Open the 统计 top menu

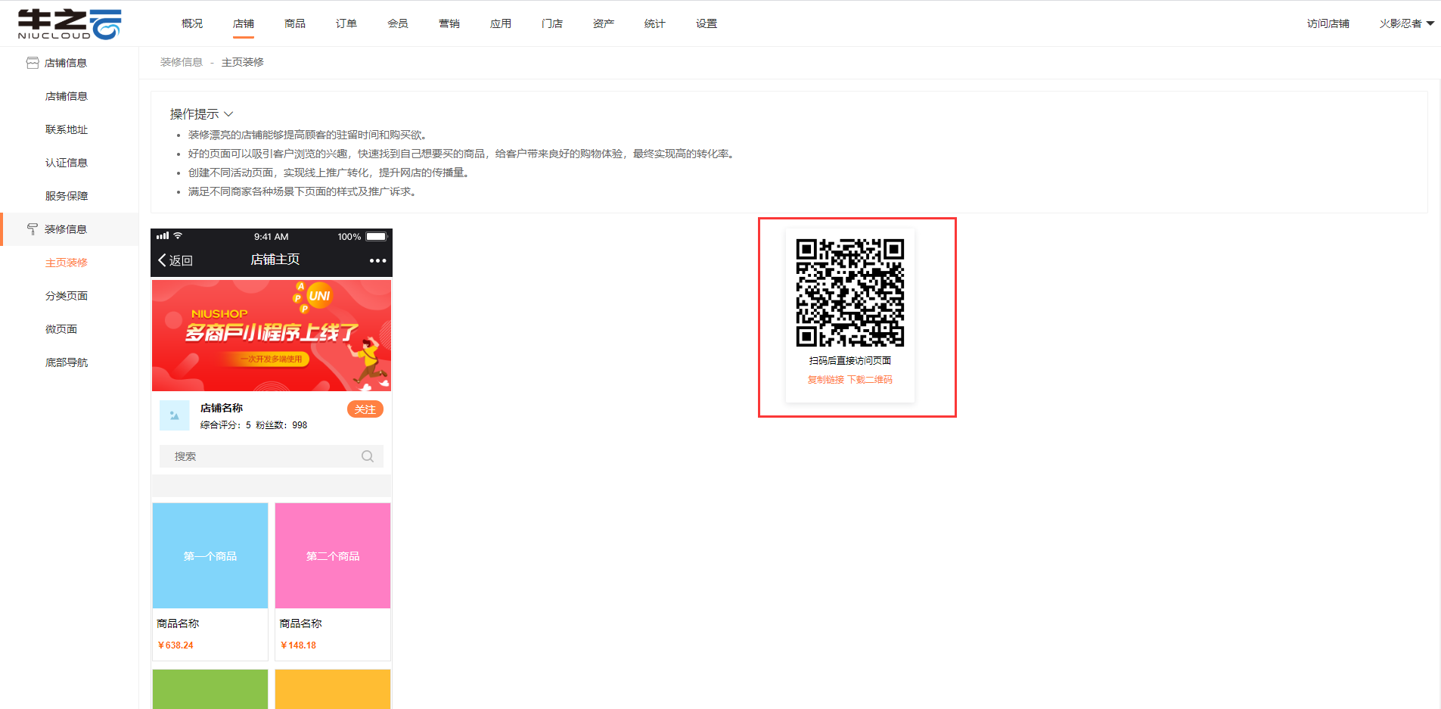[x=655, y=23]
